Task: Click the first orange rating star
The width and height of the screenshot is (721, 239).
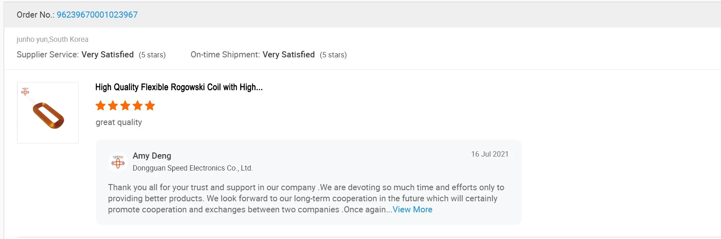Action: click(101, 106)
